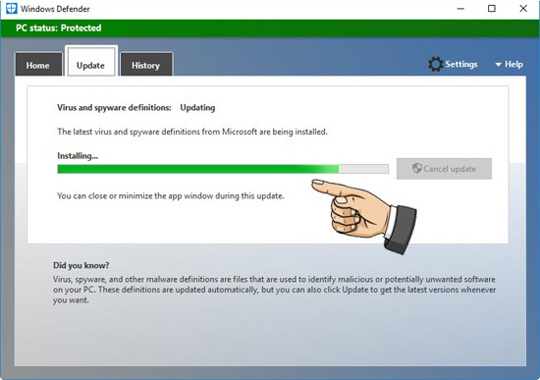540x380 pixels.
Task: Click 'The latest virus and spyware definitions' sentence
Action: (192, 132)
